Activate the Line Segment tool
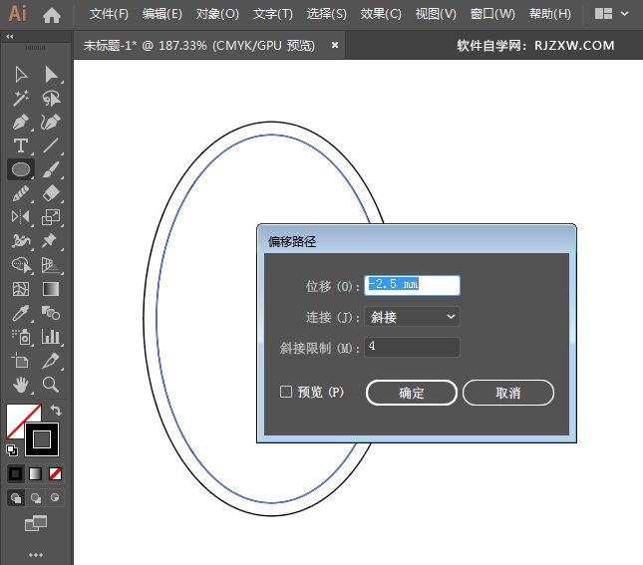 coord(51,145)
